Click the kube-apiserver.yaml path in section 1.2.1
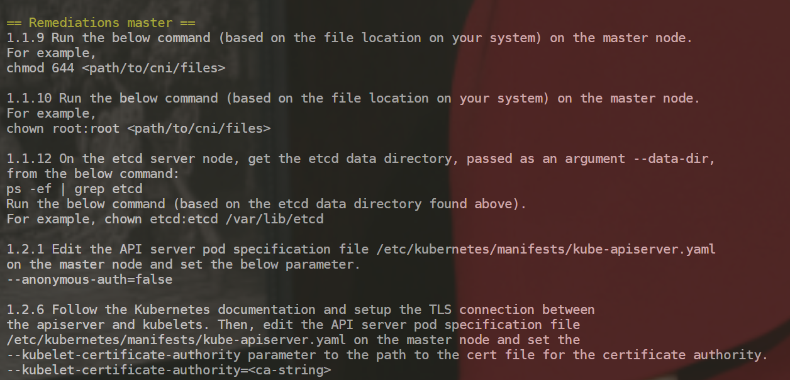The height and width of the screenshot is (380, 790). point(546,249)
